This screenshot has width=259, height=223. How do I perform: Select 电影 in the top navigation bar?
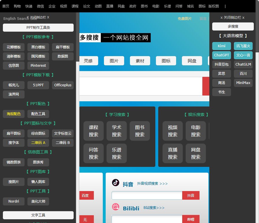point(156,6)
